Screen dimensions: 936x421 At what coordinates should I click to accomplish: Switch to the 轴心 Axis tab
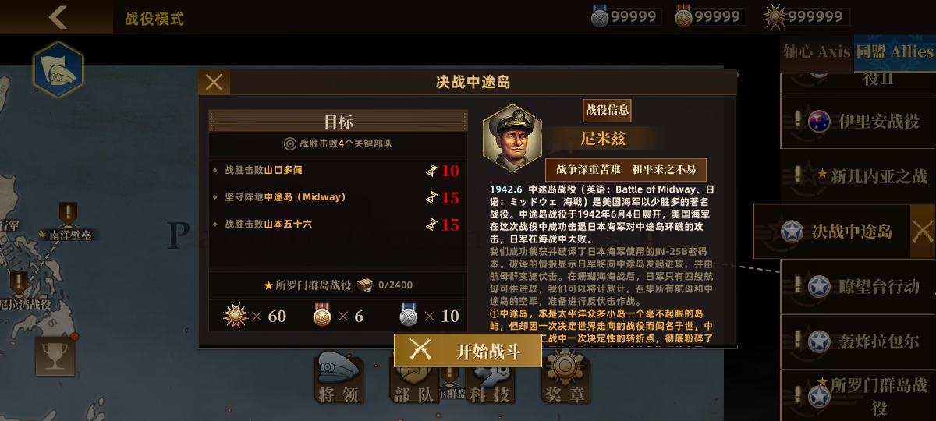[817, 52]
